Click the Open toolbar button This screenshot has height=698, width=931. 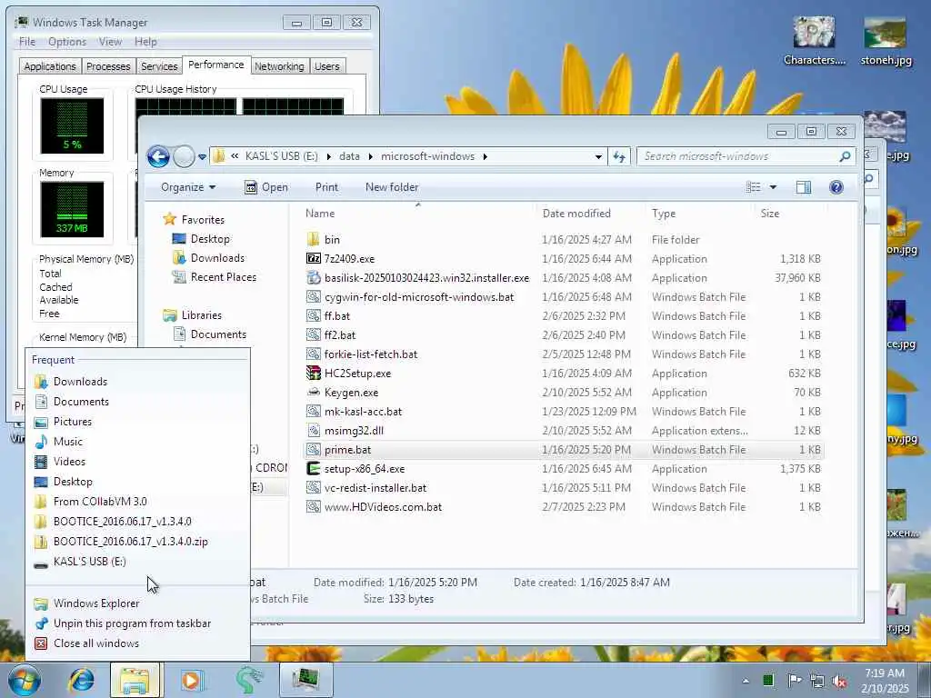266,187
